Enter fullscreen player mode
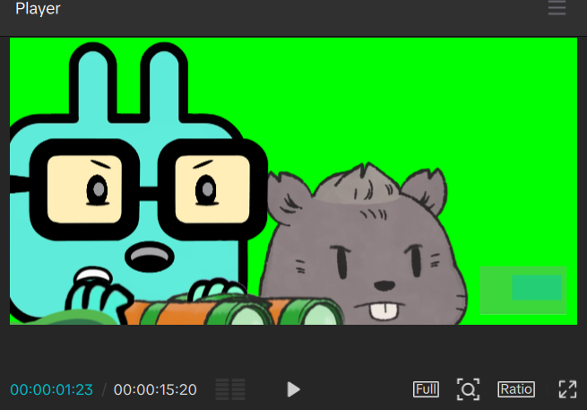 click(567, 389)
